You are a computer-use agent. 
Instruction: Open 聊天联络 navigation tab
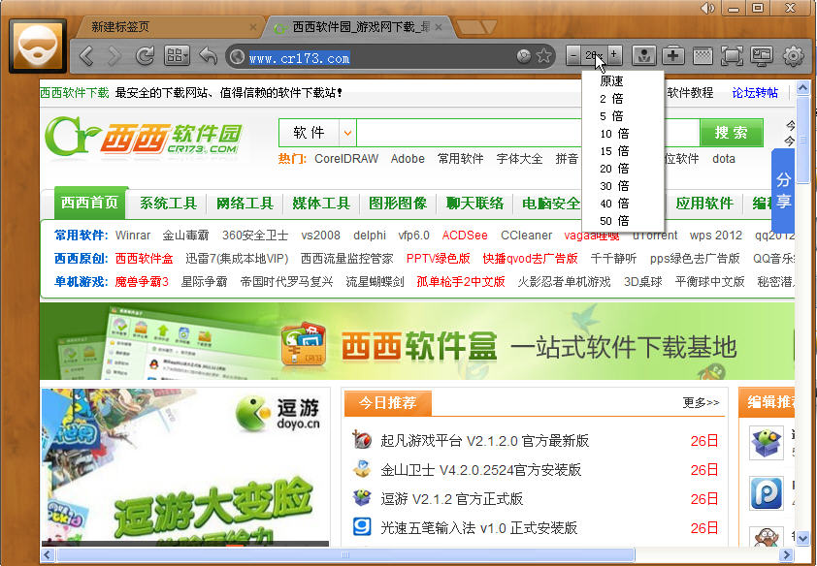474,204
